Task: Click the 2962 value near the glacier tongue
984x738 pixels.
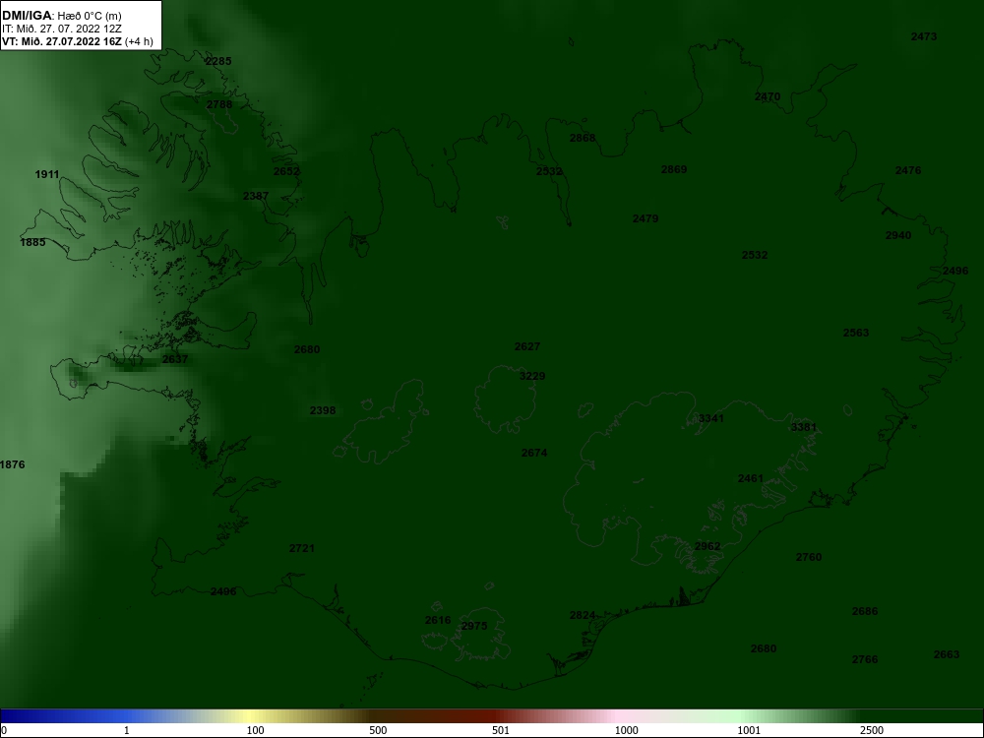Action: point(707,546)
